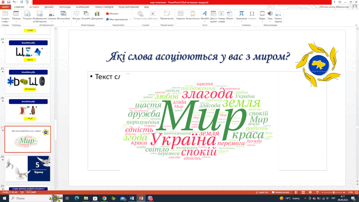This screenshot has width=359, height=202.
Task: Open Reading view from status bar
Action: [x=310, y=192]
